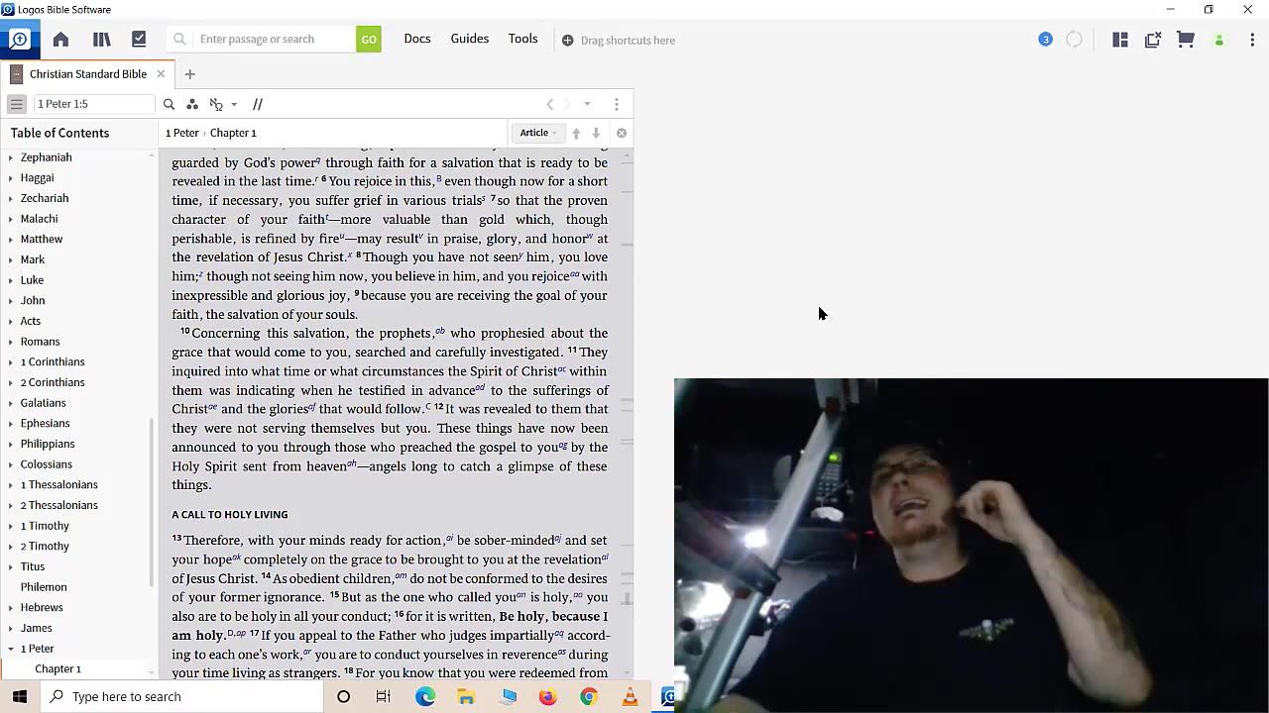This screenshot has height=713, width=1269.
Task: Open VLC media player from the taskbar
Action: coord(630,697)
